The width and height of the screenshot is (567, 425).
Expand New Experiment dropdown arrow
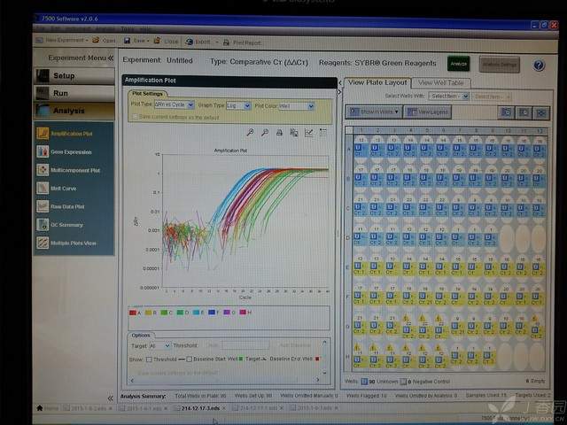[x=87, y=40]
